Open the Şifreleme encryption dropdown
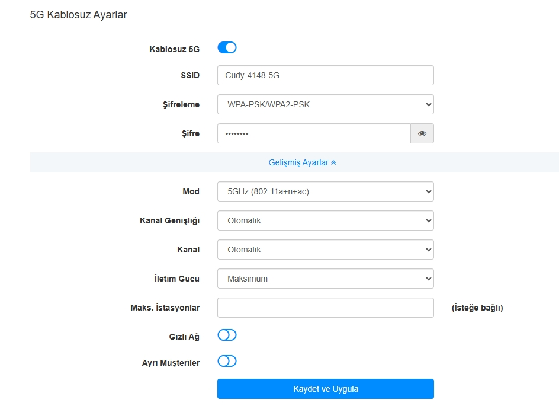The image size is (559, 406). (x=326, y=104)
